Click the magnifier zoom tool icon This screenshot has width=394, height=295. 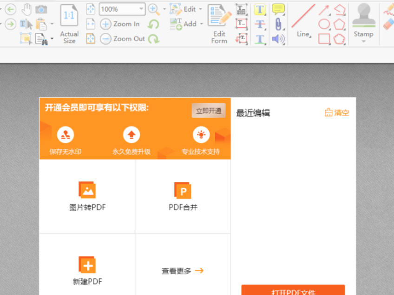pos(154,10)
